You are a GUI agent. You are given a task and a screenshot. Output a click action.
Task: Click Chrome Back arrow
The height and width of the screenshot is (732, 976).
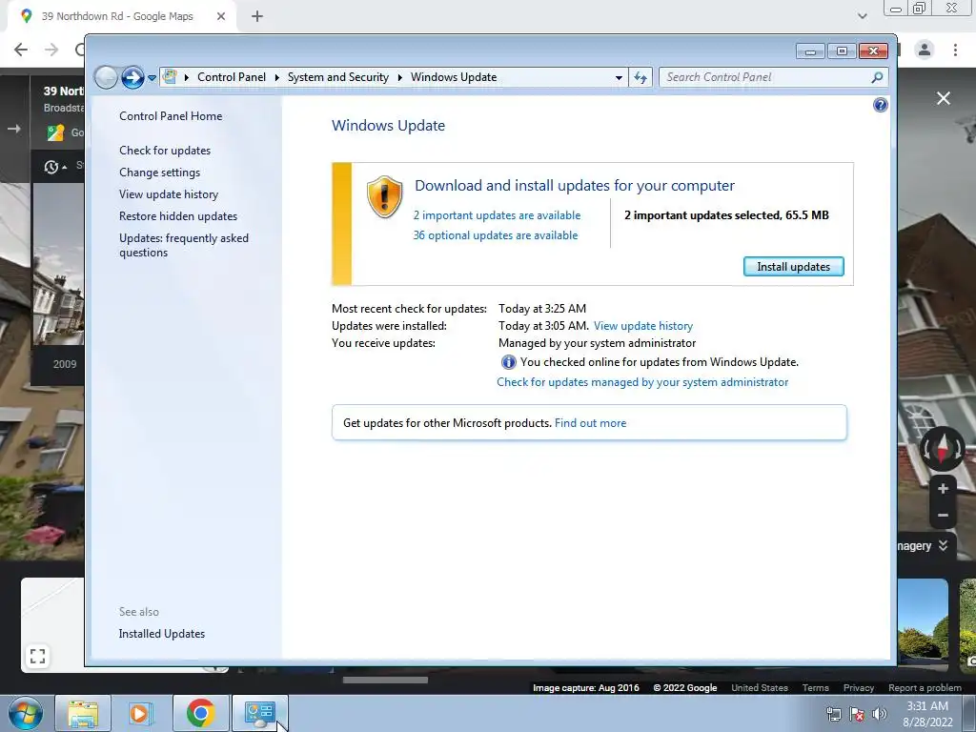[x=21, y=50]
